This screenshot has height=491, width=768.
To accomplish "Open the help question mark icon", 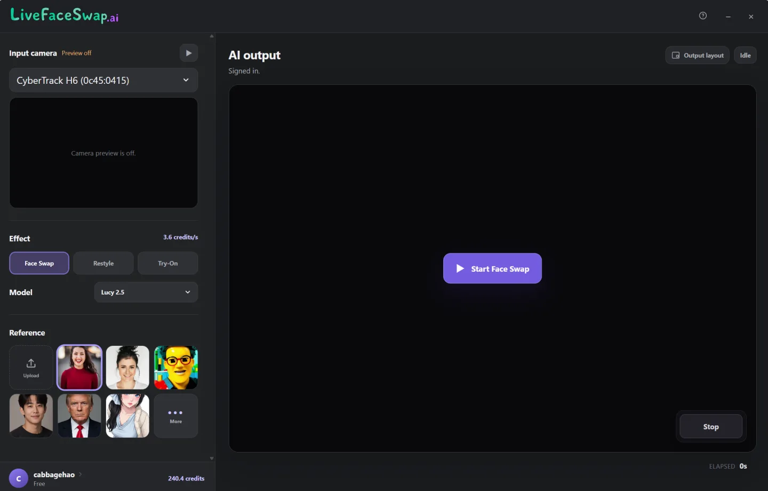I will pos(703,16).
